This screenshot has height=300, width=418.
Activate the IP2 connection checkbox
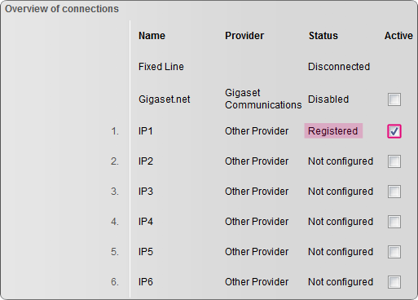394,161
